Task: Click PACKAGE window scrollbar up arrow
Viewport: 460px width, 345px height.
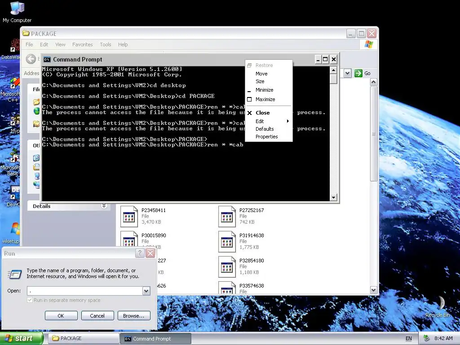Action: [x=373, y=82]
